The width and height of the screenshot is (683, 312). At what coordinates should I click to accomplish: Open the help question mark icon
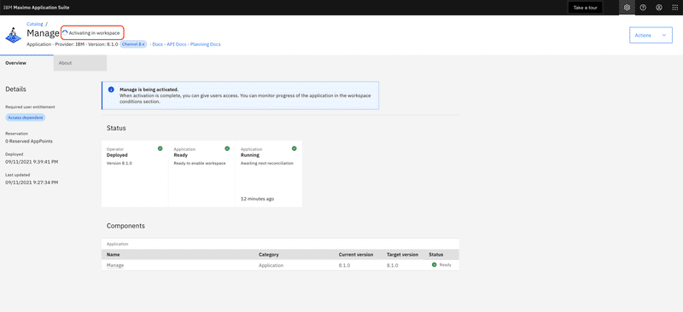point(643,8)
